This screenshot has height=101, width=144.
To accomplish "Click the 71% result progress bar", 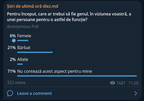I will [x=77, y=76].
